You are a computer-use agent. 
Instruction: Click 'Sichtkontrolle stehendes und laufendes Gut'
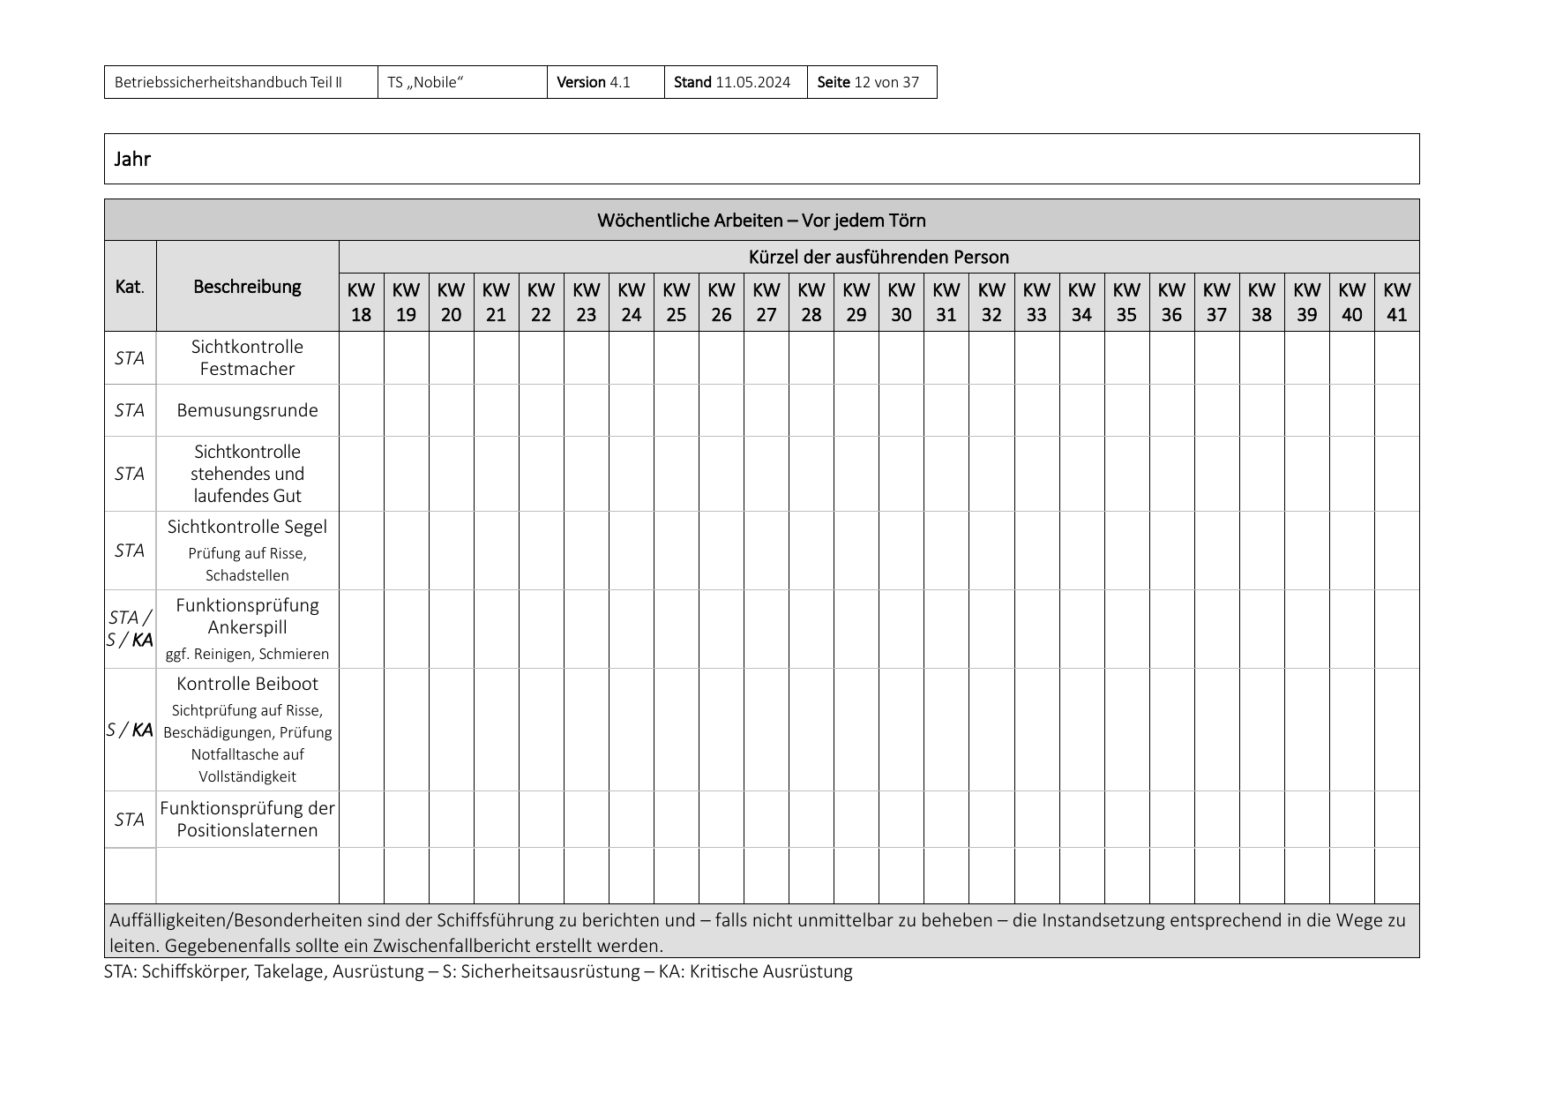coord(247,474)
